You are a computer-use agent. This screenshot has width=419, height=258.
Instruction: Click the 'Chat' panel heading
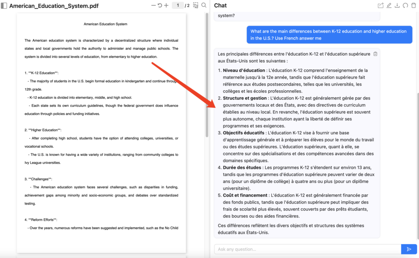220,5
